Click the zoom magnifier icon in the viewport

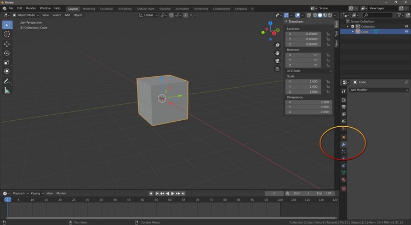[x=278, y=45]
